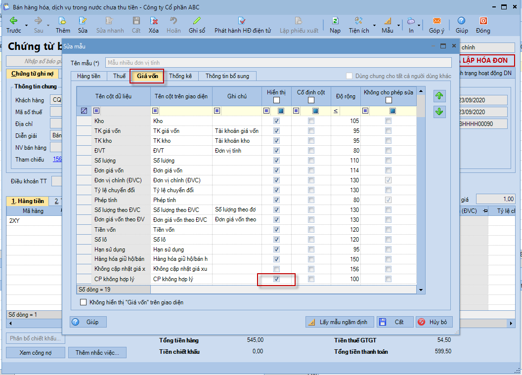Expand Tiện ích dropdown arrow
The image size is (522, 375).
coord(375,25)
